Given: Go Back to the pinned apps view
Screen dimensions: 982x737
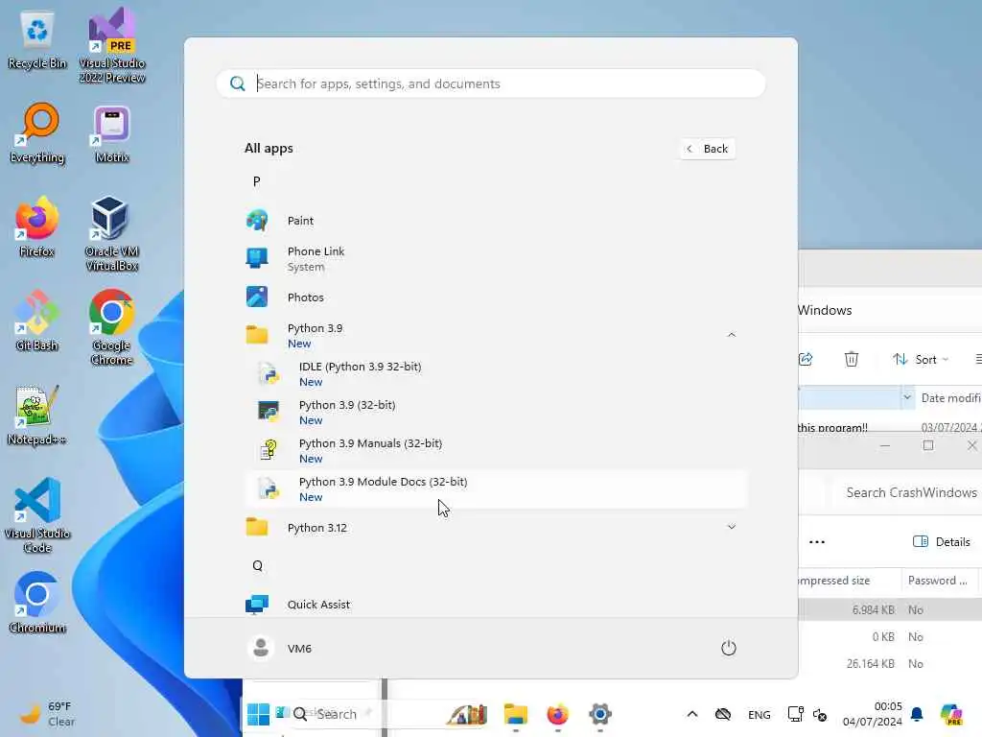Looking at the screenshot, I should [x=707, y=149].
